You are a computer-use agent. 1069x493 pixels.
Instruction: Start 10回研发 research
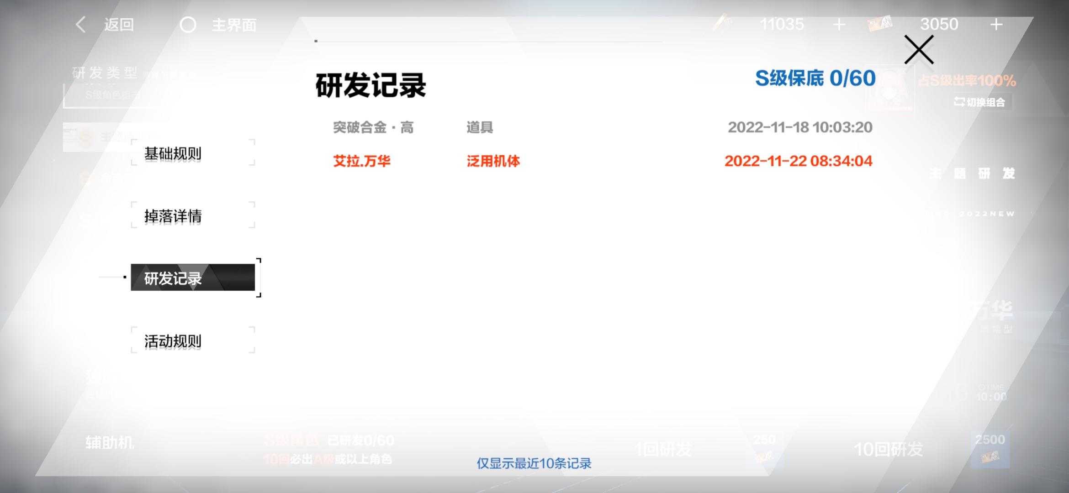pyautogui.click(x=889, y=449)
